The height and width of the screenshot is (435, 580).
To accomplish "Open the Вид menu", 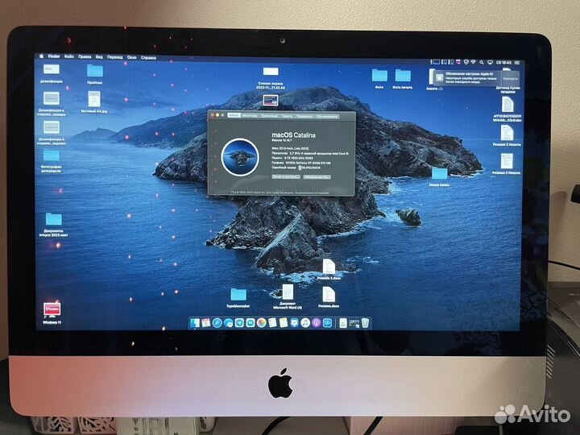I will [x=99, y=57].
